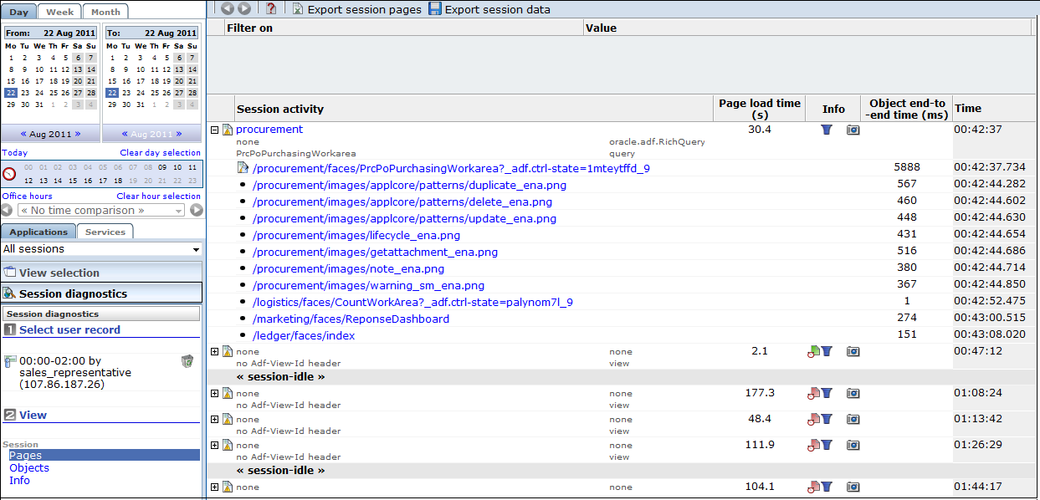The width and height of the screenshot is (1040, 500).
Task: Click the camera replay icon at 00:42:37
Action: tap(853, 130)
